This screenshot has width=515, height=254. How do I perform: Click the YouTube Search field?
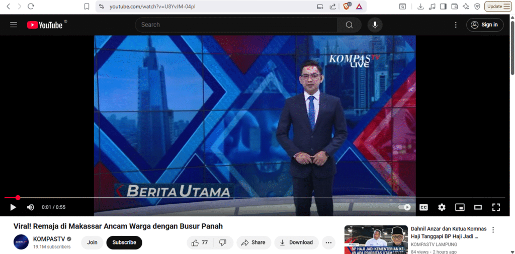coord(236,25)
